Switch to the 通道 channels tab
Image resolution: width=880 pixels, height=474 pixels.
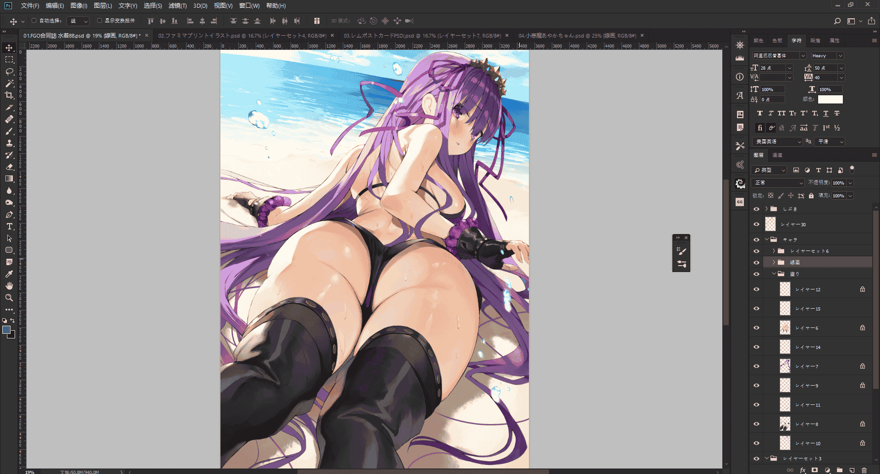tap(777, 155)
